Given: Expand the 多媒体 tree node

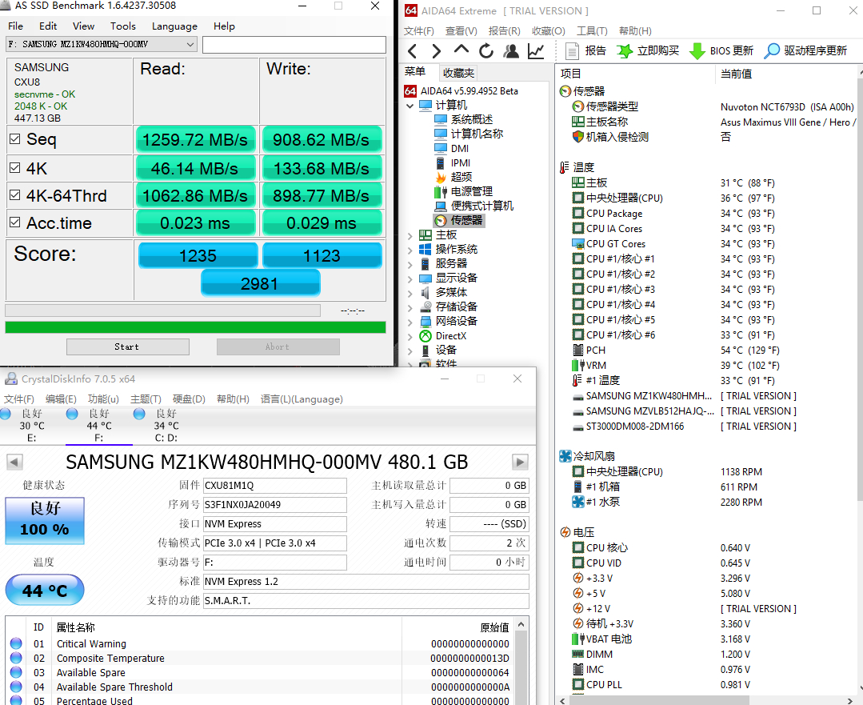Looking at the screenshot, I should [410, 293].
